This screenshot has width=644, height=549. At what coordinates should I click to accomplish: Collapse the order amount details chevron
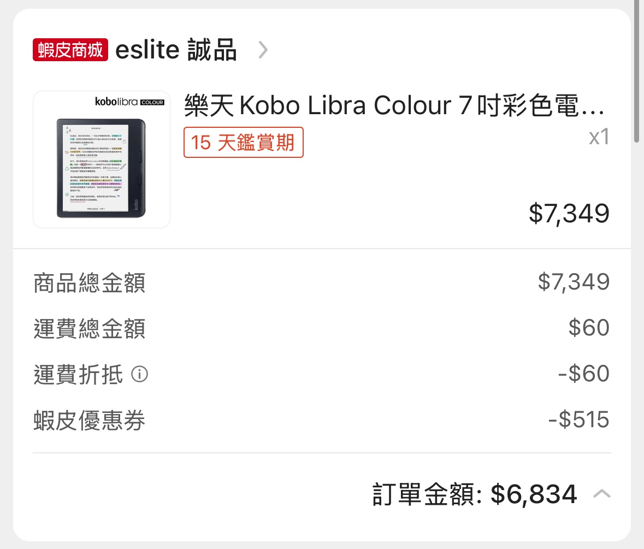(601, 494)
